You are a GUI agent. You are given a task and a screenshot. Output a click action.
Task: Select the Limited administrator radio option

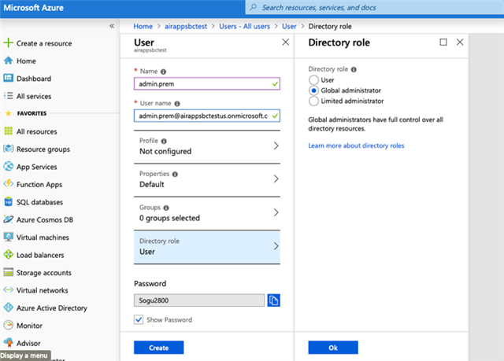click(313, 101)
